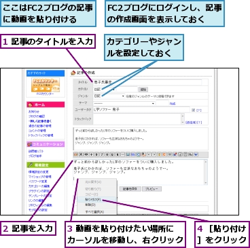250x248 pixels.
Task: Click the 記事を保存 save article button
Action: [x=130, y=189]
